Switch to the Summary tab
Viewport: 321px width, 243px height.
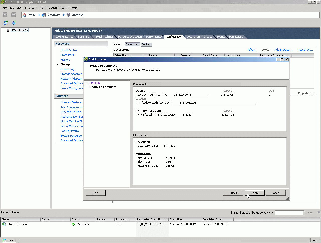click(x=84, y=37)
